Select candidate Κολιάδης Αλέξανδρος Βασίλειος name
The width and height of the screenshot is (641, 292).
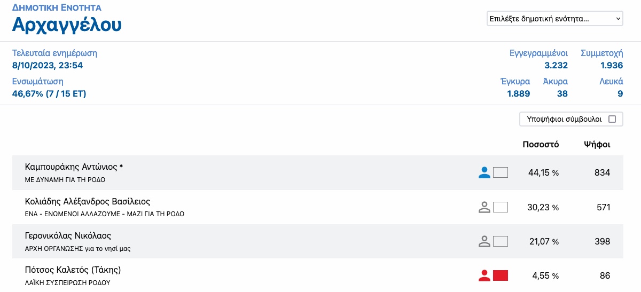pyautogui.click(x=88, y=202)
